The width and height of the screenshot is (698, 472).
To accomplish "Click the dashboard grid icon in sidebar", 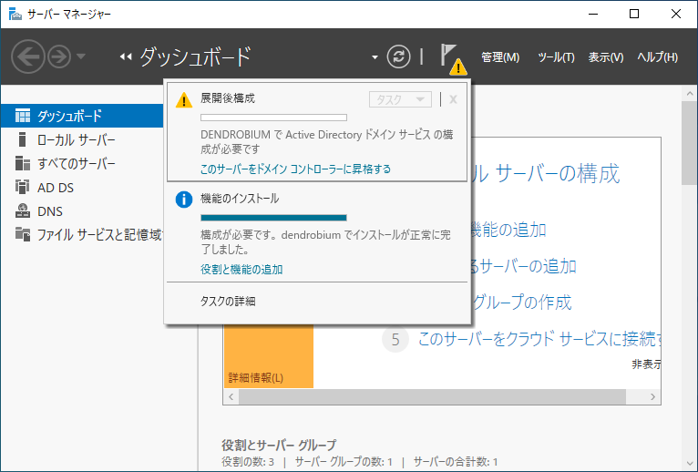I will pyautogui.click(x=23, y=116).
